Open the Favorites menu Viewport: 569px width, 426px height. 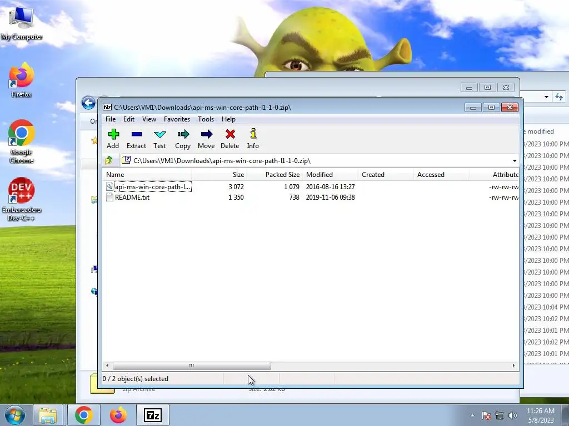(x=177, y=119)
